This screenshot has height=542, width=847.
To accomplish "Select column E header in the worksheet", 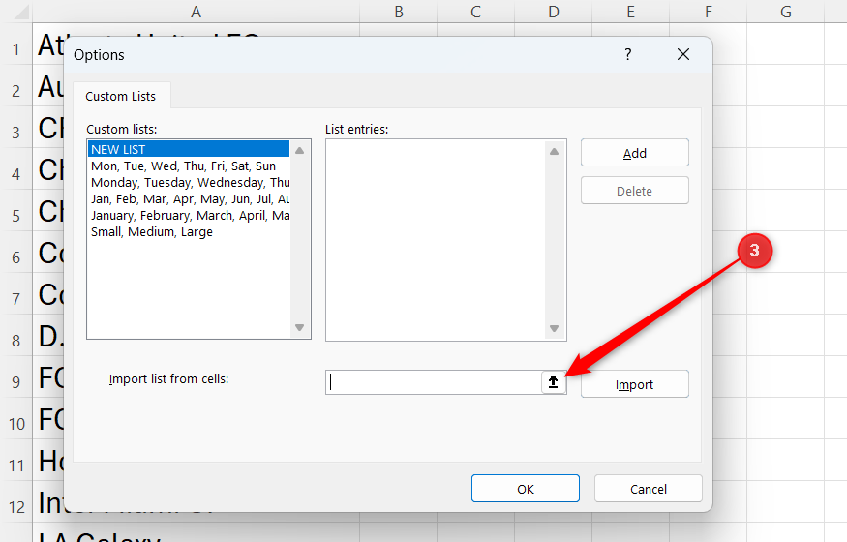I will (630, 12).
